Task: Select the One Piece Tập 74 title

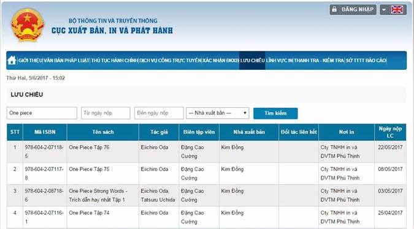Action: [89, 213]
